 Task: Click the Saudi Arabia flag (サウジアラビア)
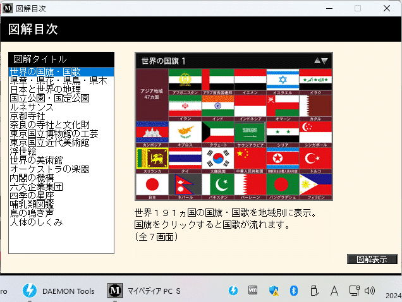coord(250,131)
